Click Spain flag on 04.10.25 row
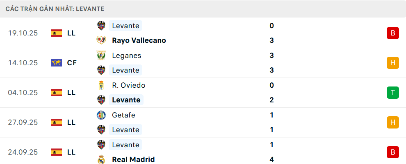Image resolution: width=406 pixels, height=164 pixels. (56, 93)
